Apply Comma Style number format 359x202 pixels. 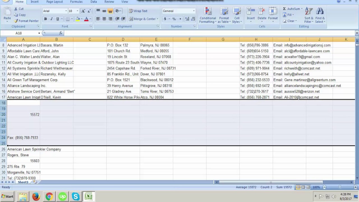pyautogui.click(x=180, y=19)
